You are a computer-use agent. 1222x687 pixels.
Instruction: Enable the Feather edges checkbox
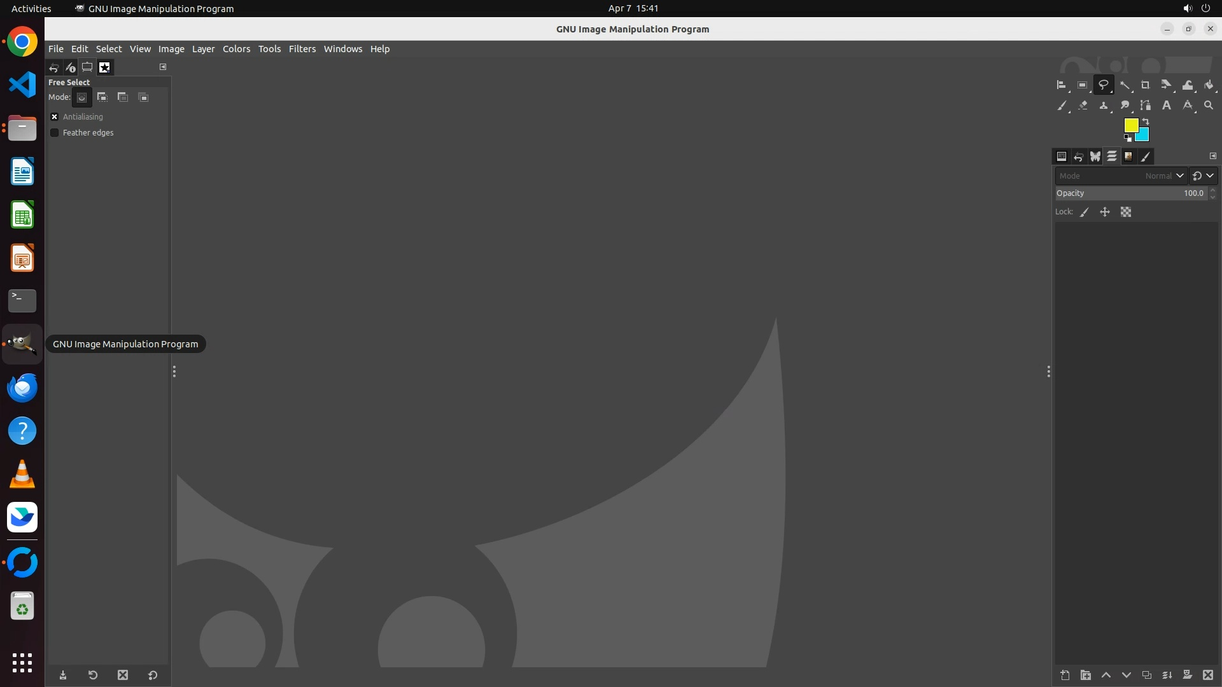coord(55,133)
